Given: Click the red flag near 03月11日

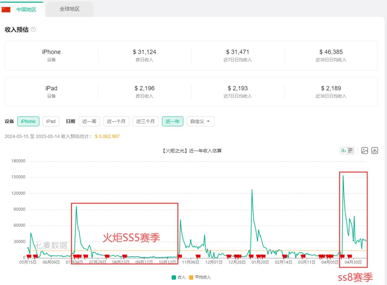Looking at the screenshot, I should coord(303,256).
